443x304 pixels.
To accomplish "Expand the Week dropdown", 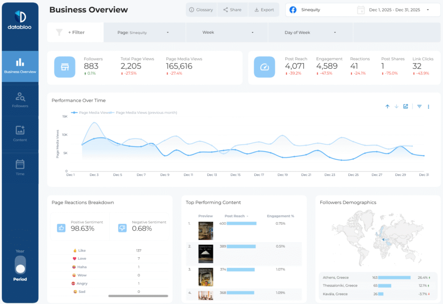I will point(227,32).
